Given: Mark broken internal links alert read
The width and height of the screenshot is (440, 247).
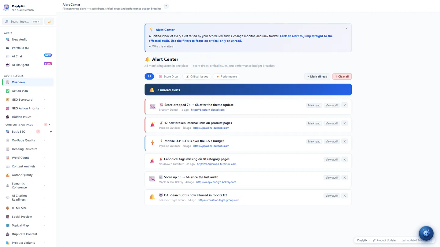Looking at the screenshot, I should (x=314, y=123).
